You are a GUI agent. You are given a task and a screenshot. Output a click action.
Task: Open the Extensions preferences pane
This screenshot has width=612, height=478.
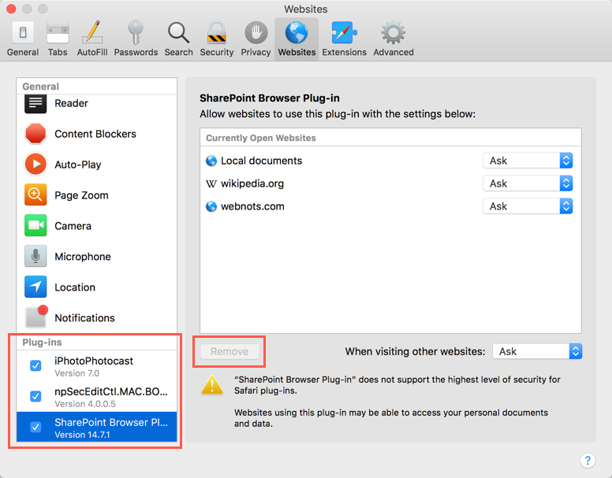pos(344,39)
